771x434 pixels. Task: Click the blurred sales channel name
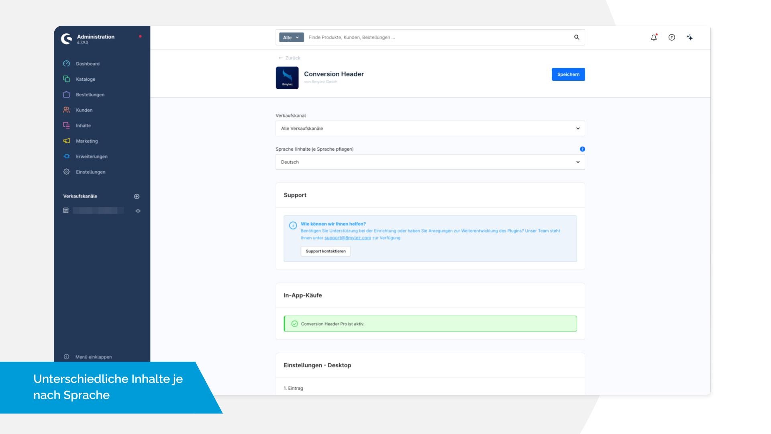click(98, 211)
